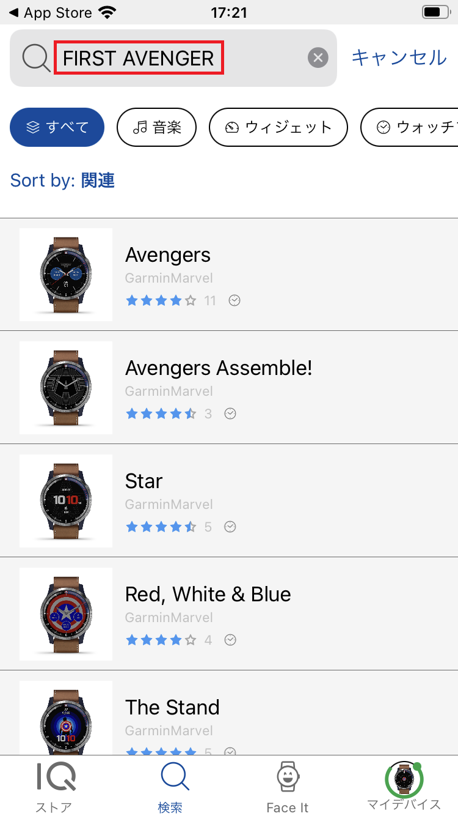Switch to the ストア store tab
The image size is (458, 816).
pyautogui.click(x=54, y=788)
